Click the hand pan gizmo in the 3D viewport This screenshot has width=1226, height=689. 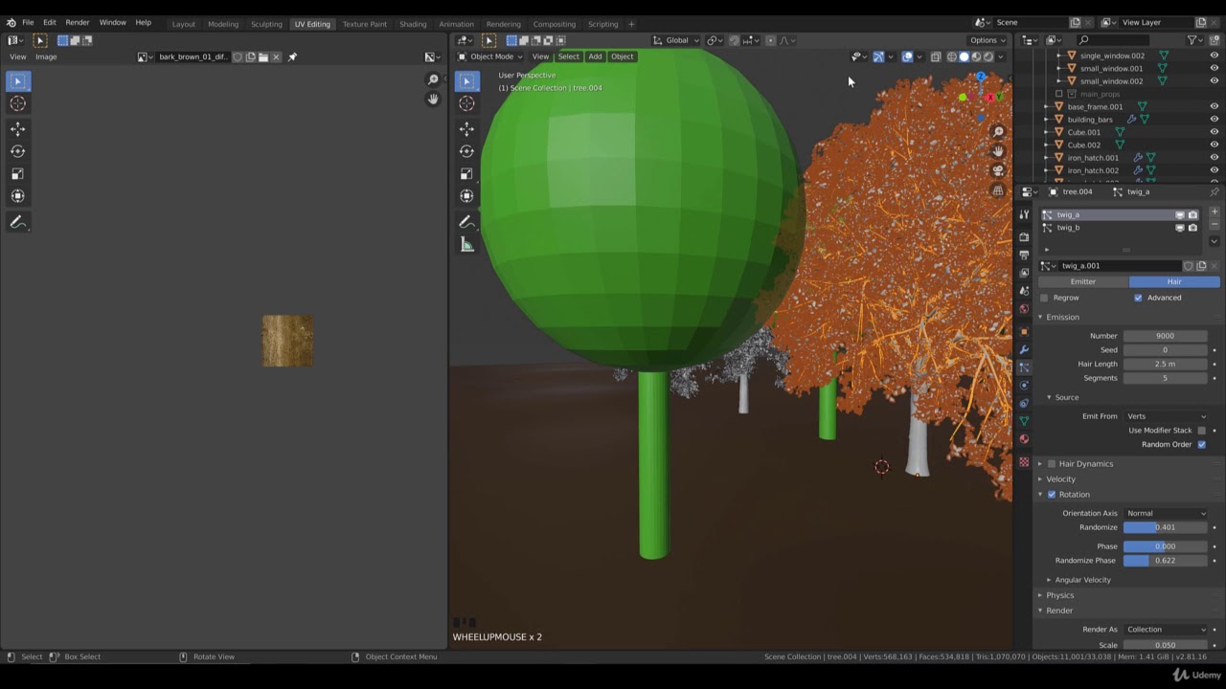tap(998, 151)
